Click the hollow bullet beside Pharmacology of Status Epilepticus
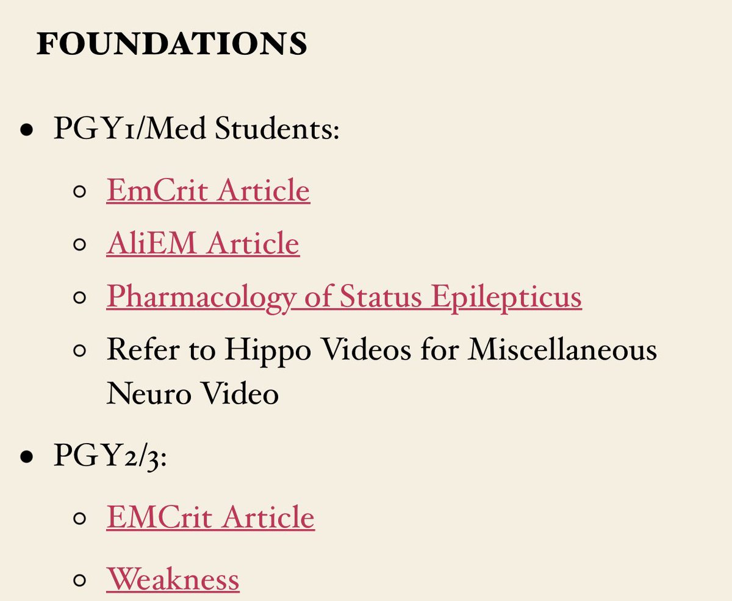 click(79, 299)
